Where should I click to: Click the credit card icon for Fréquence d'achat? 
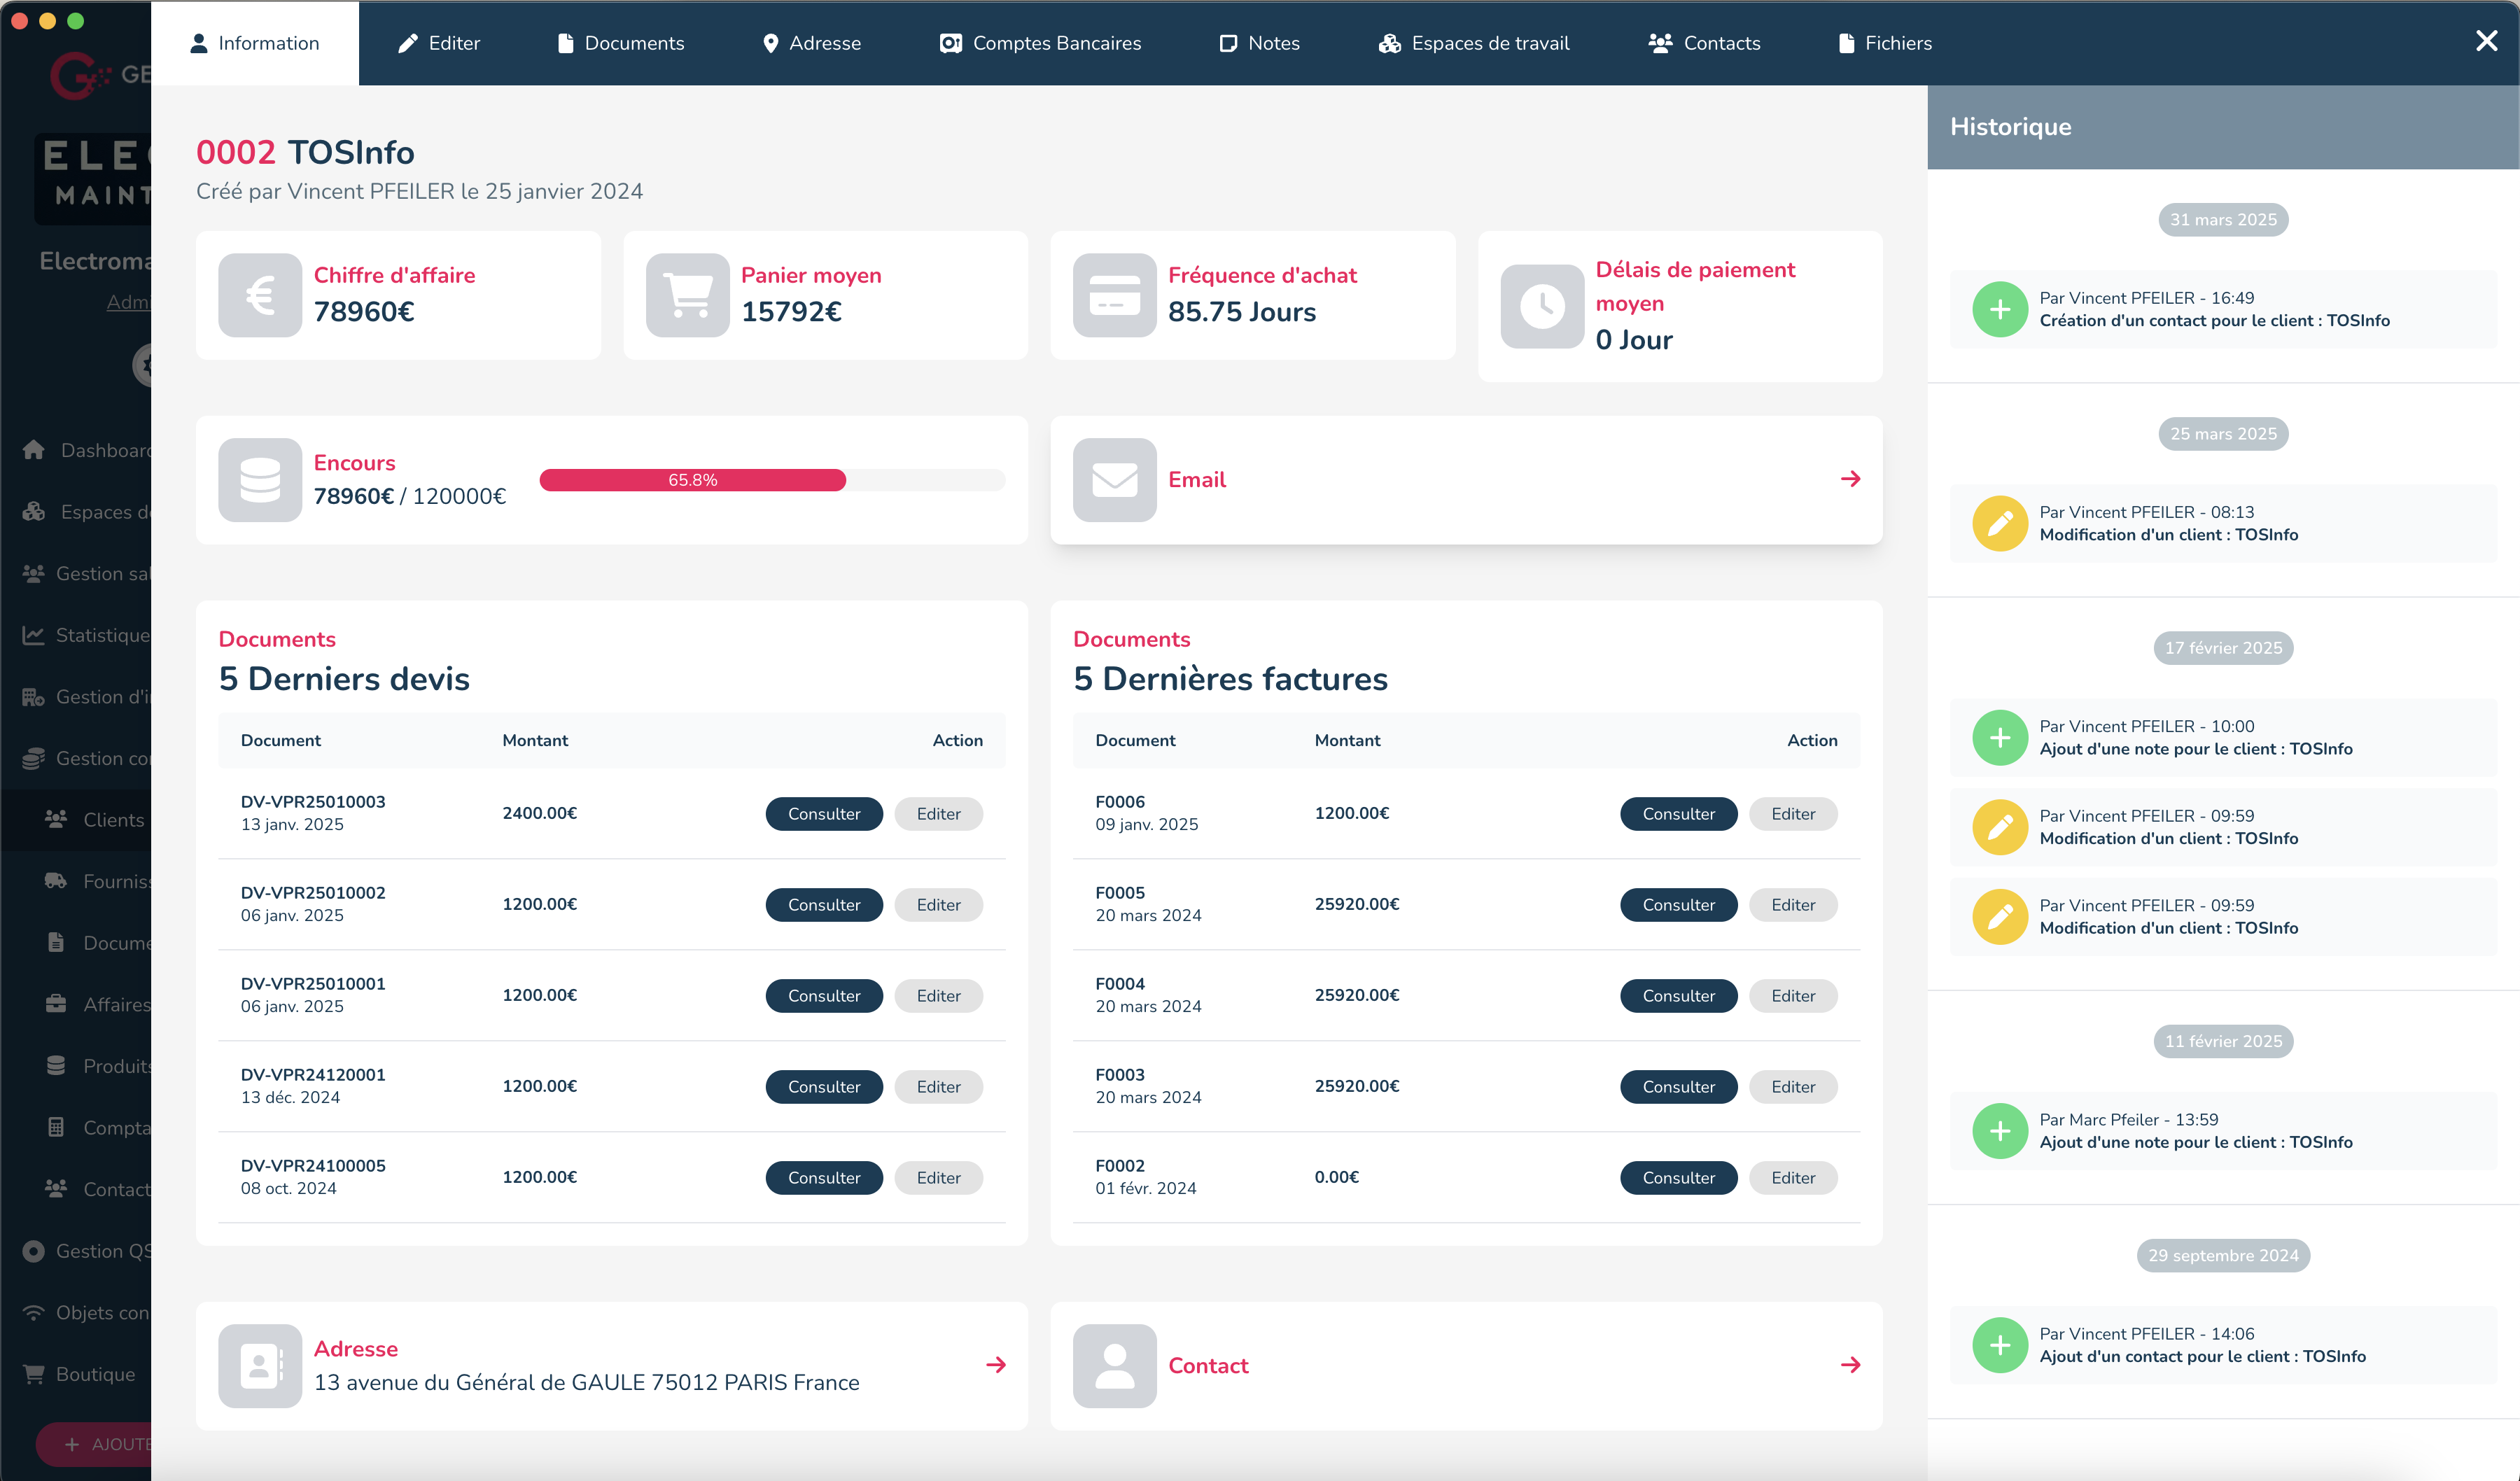1114,295
